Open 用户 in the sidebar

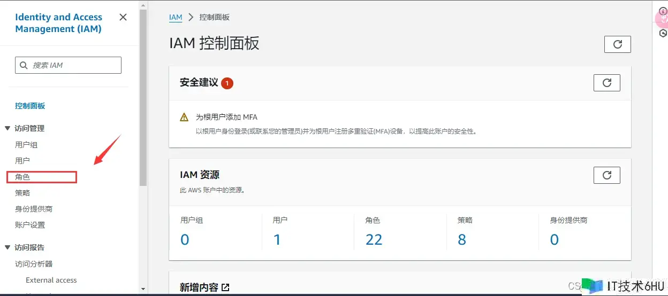22,161
